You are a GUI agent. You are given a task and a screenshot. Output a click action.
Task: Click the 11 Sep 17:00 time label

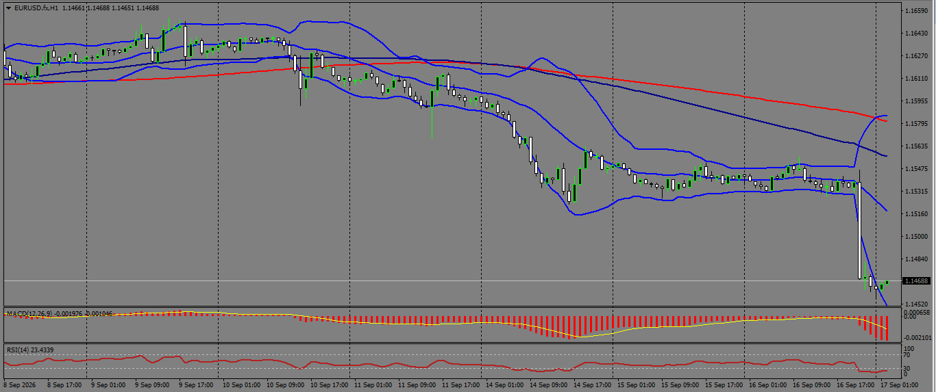tap(460, 385)
